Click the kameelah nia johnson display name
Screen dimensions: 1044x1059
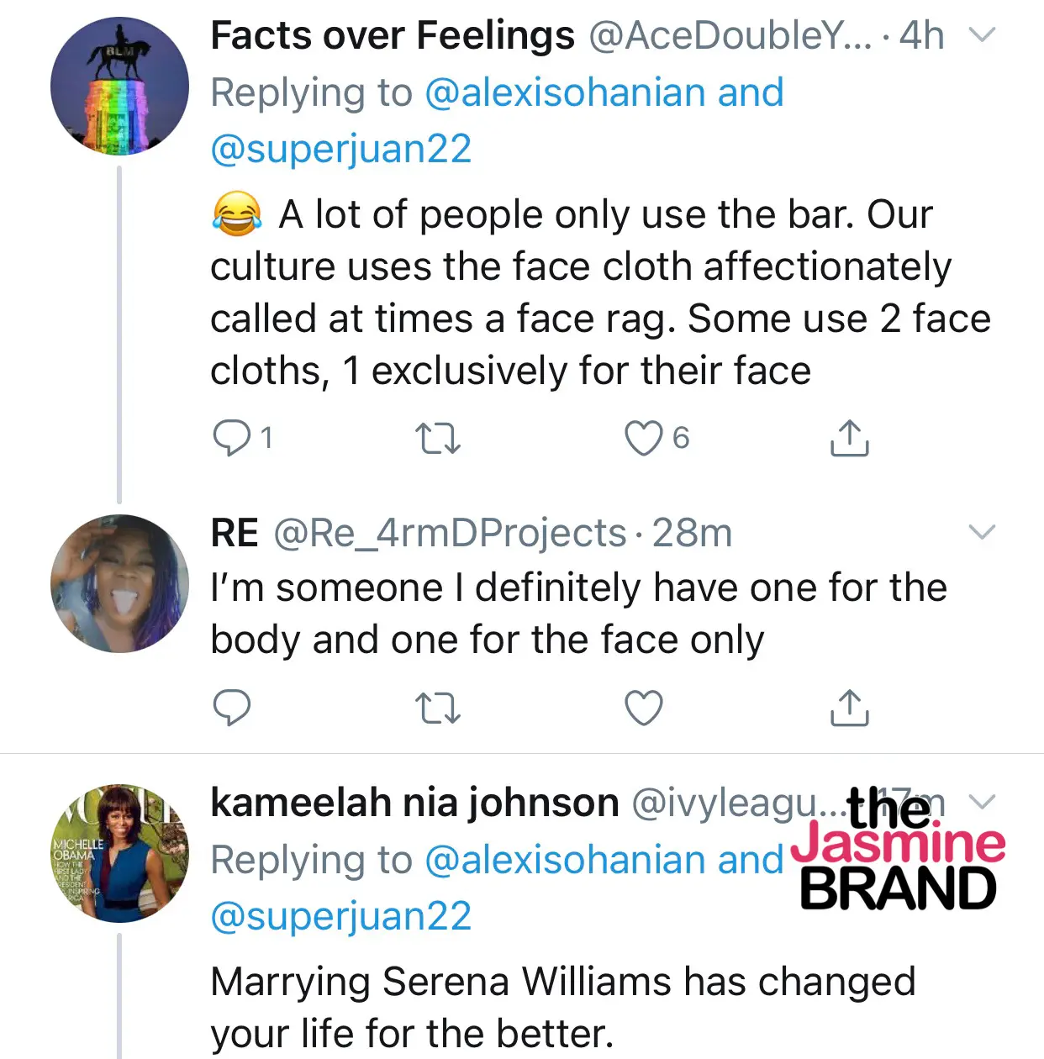pos(414,803)
